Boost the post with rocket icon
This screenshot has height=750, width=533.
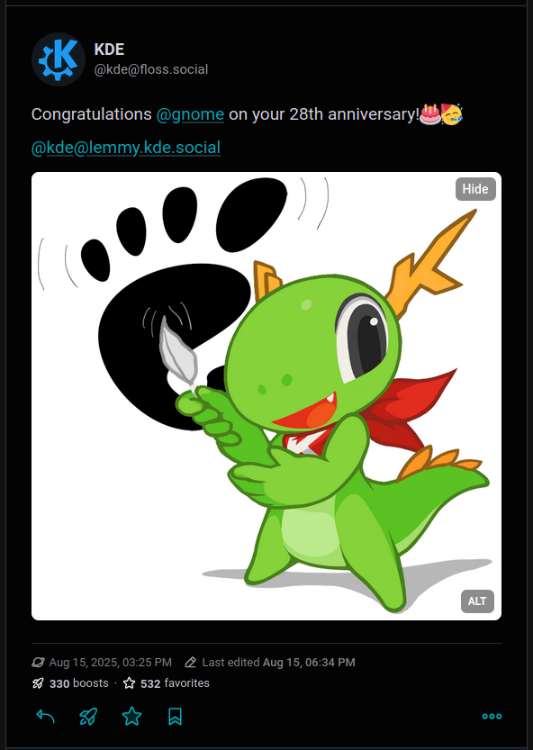coord(88,717)
